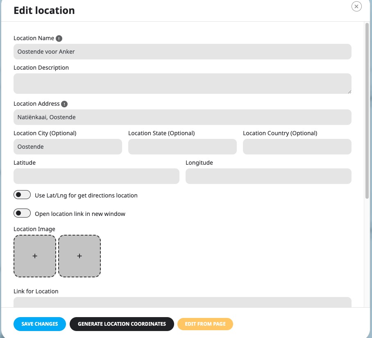Select the Location City field
Image resolution: width=372 pixels, height=338 pixels.
[x=68, y=147]
